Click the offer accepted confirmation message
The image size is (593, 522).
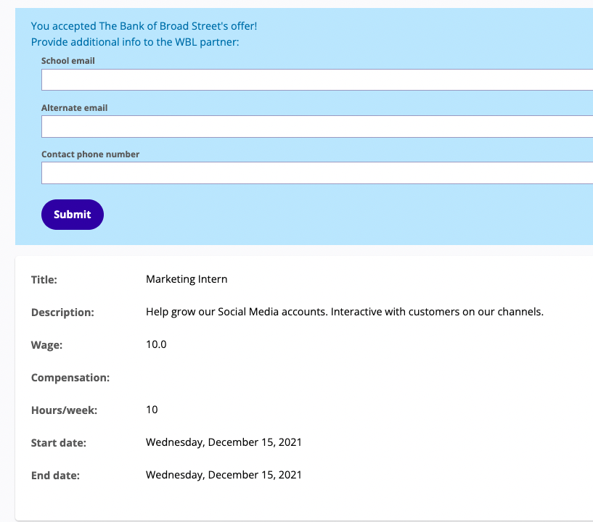144,26
